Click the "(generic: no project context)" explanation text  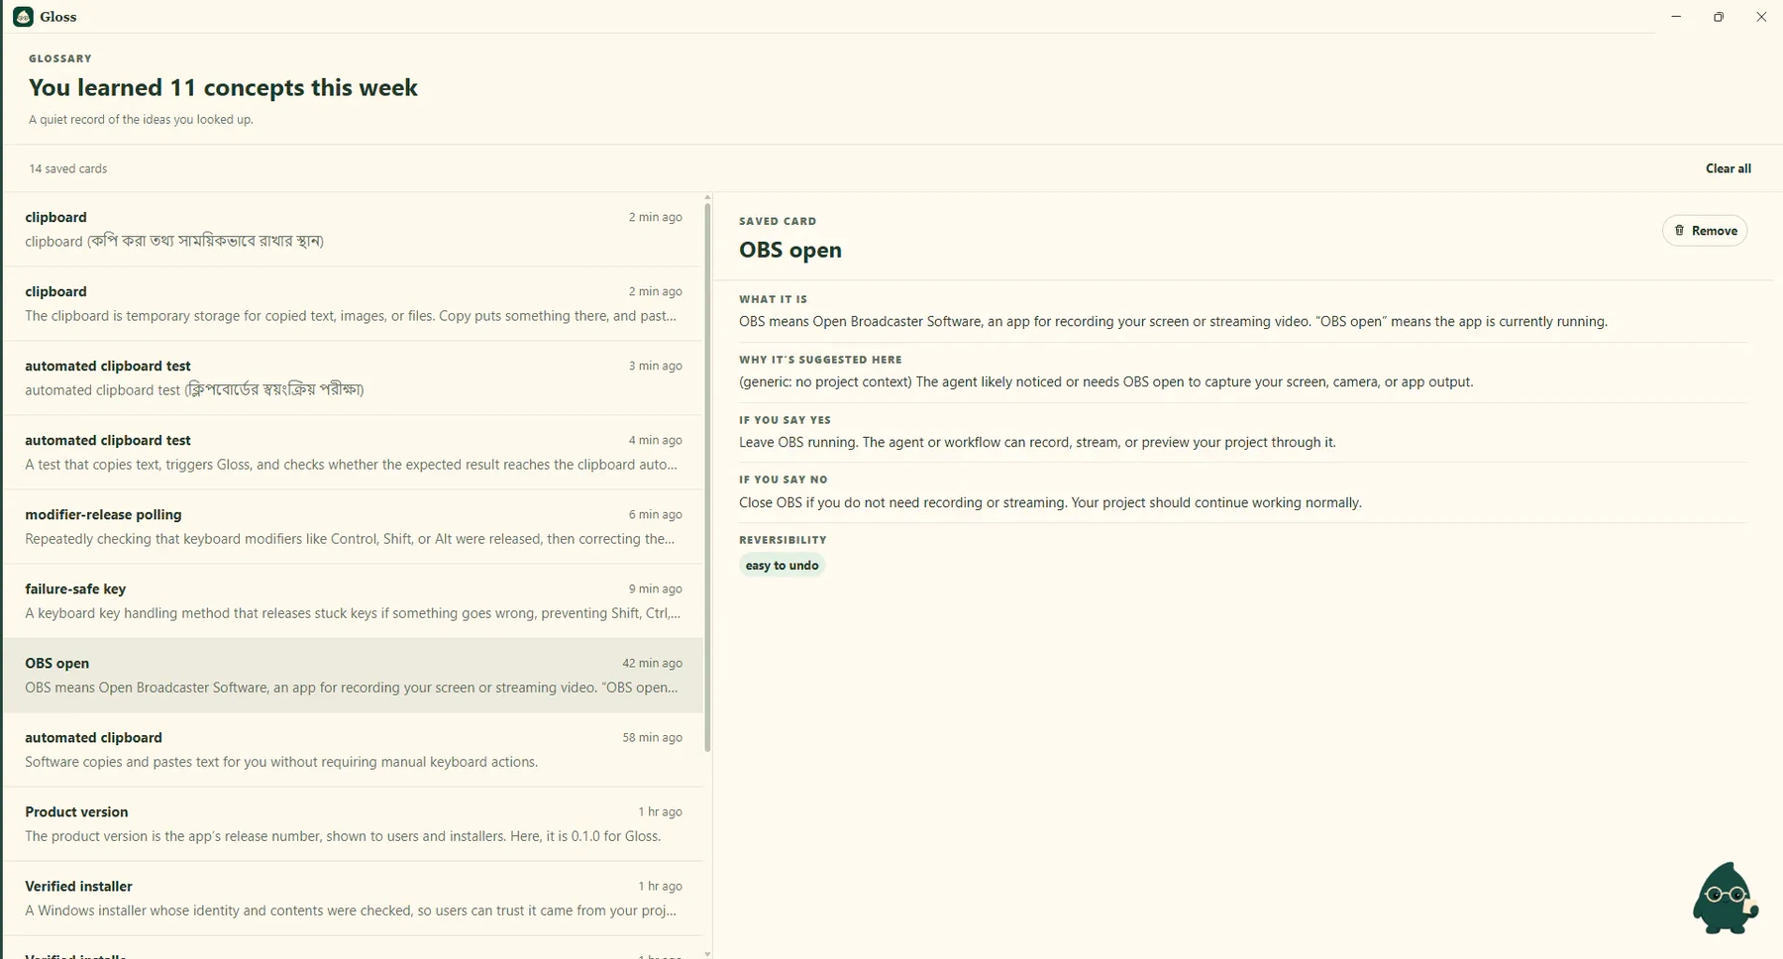pyautogui.click(x=1105, y=382)
